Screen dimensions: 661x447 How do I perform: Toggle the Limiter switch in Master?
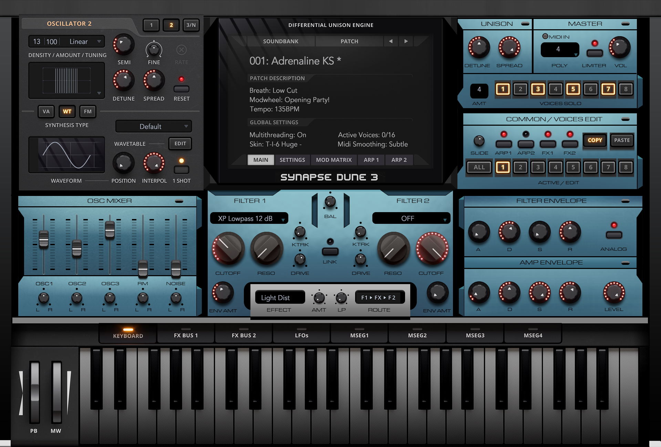[595, 53]
